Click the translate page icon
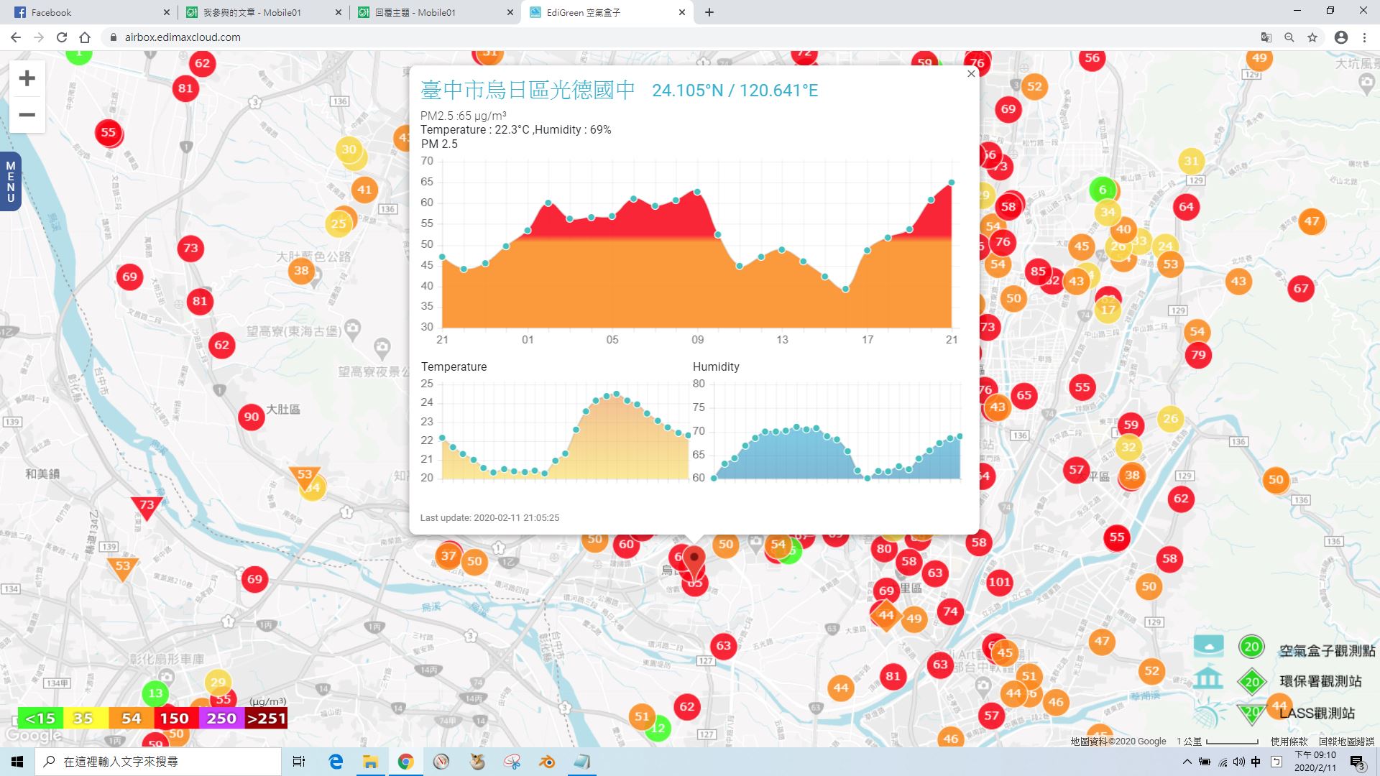 1266,37
